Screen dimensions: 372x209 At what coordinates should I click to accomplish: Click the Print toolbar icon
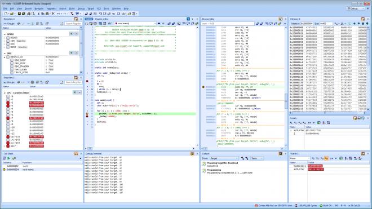[x=29, y=14]
